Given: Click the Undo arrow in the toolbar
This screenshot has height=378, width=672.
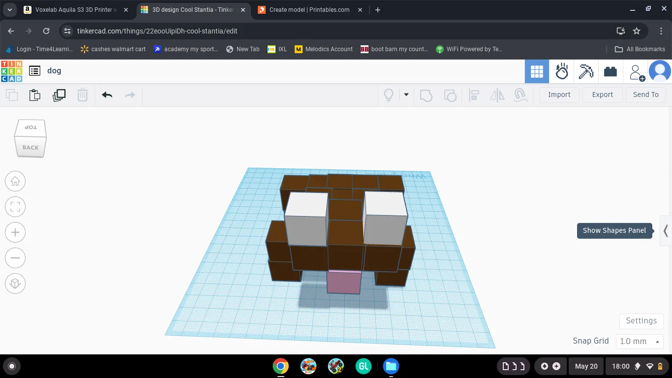Looking at the screenshot, I should tap(107, 95).
